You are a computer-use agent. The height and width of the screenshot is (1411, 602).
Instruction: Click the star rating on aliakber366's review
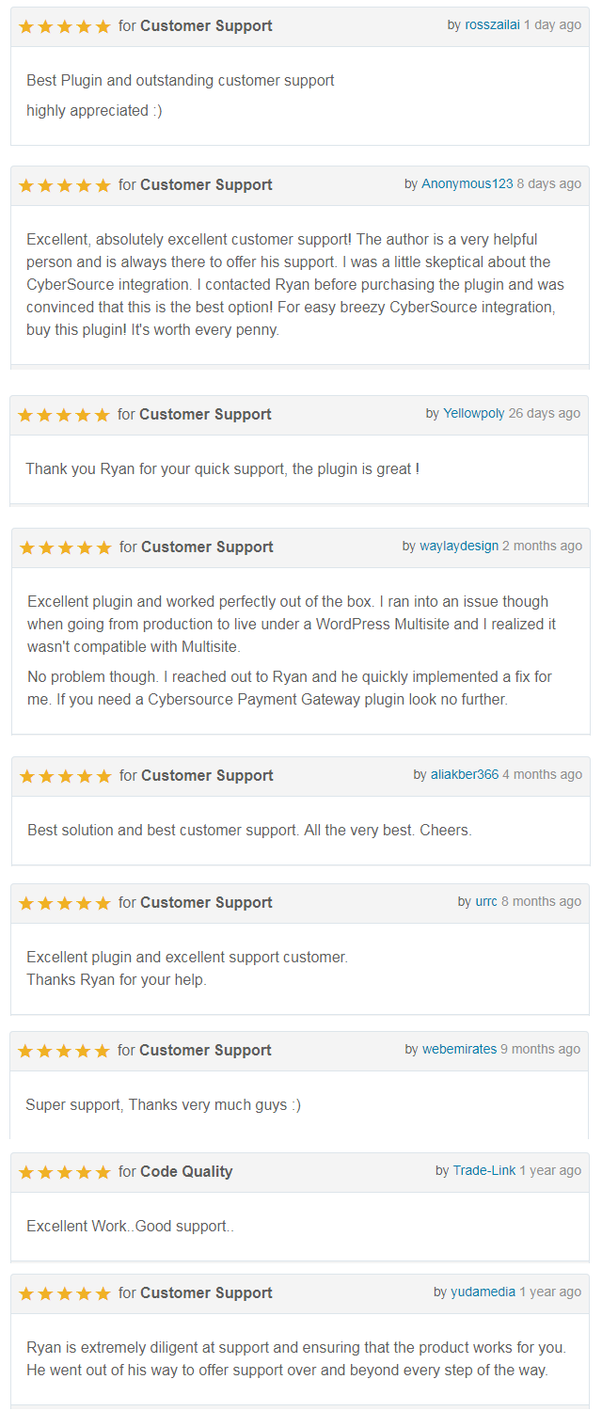66,776
